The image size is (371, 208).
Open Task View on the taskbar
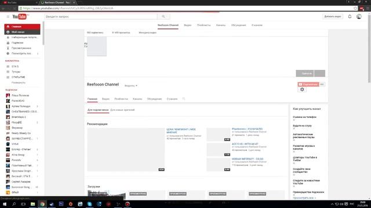[23, 204]
